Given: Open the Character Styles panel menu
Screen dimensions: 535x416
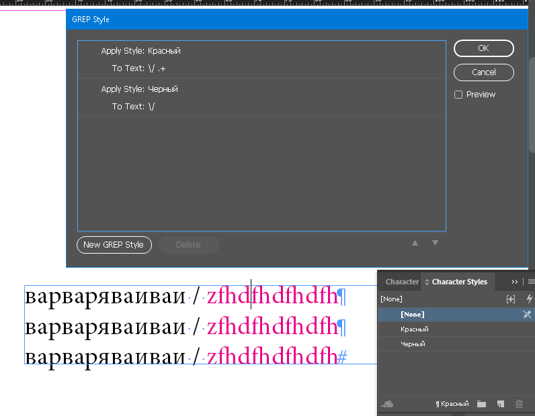Looking at the screenshot, I should (531, 282).
